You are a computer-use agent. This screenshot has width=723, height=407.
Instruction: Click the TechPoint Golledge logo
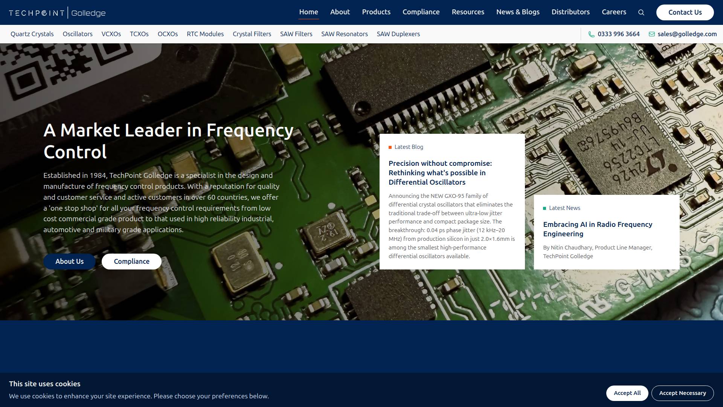click(x=56, y=12)
